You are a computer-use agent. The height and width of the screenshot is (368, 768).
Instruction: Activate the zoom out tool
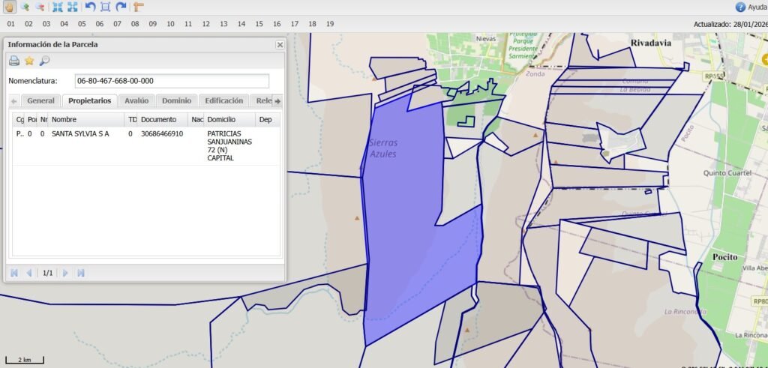click(x=40, y=7)
